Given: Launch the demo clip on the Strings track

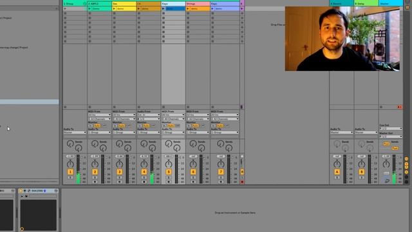Looking at the screenshot, I should click(x=188, y=8).
